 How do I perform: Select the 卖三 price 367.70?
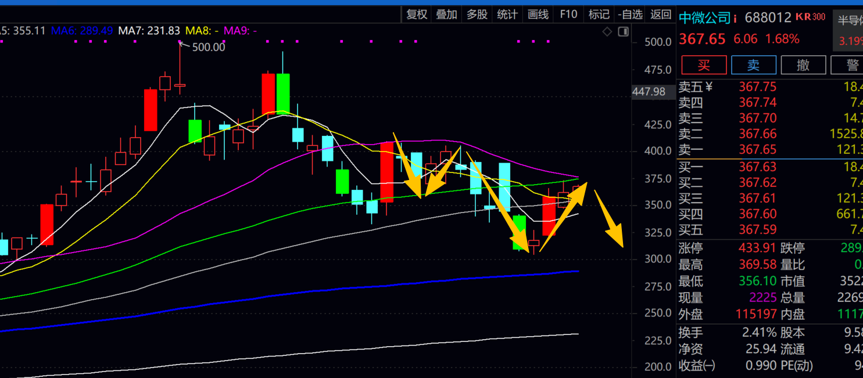[x=757, y=118]
